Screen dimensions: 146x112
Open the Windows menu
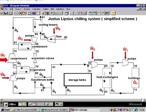pyautogui.click(x=60, y=9)
